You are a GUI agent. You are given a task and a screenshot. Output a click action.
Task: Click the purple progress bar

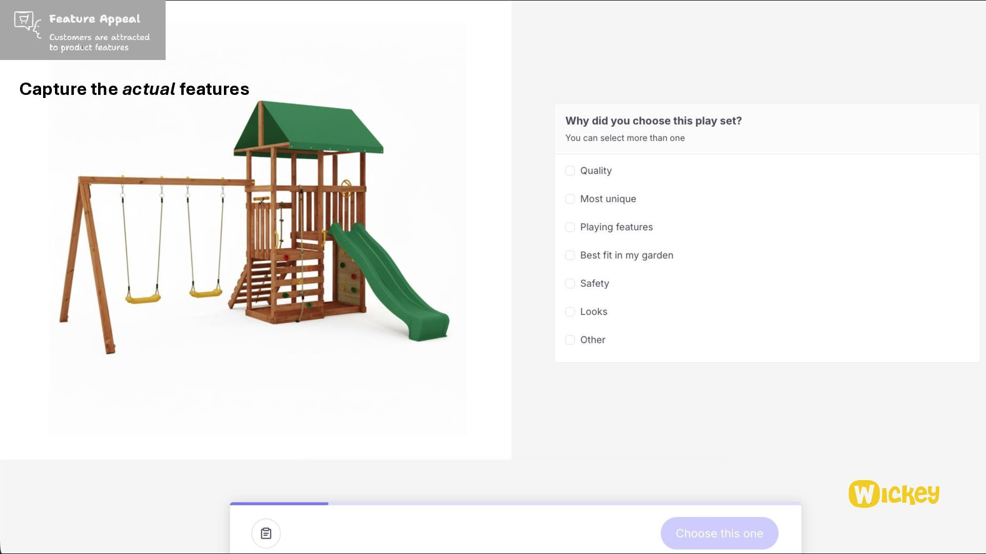(279, 504)
